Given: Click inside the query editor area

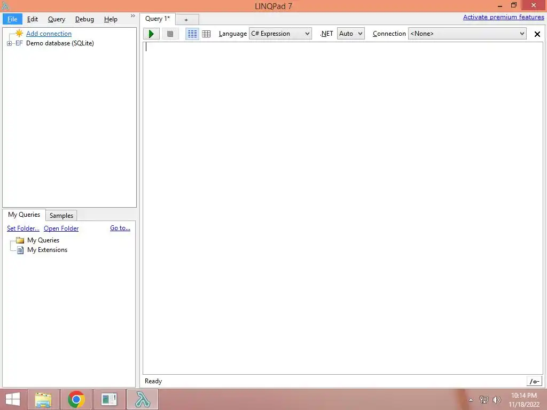Looking at the screenshot, I should (x=343, y=208).
